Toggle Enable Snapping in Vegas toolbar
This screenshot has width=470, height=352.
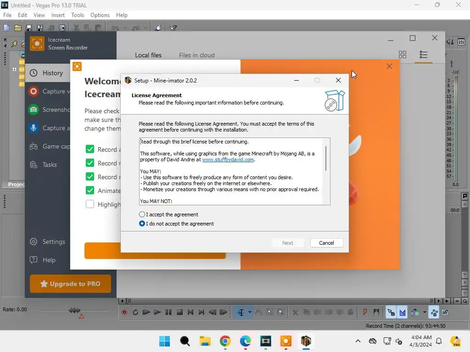(391, 312)
